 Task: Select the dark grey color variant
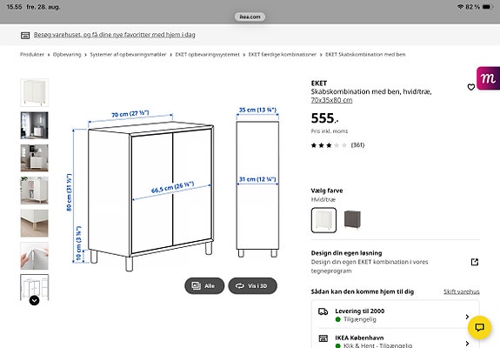click(x=352, y=219)
